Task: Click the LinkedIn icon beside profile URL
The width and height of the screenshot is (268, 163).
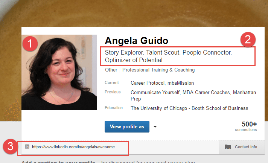Action: pyautogui.click(x=27, y=146)
